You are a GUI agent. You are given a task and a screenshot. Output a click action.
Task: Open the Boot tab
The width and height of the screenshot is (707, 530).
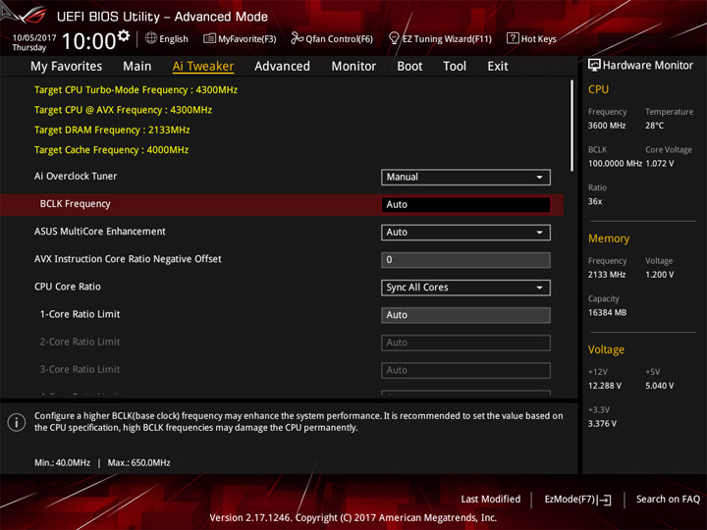pos(409,67)
